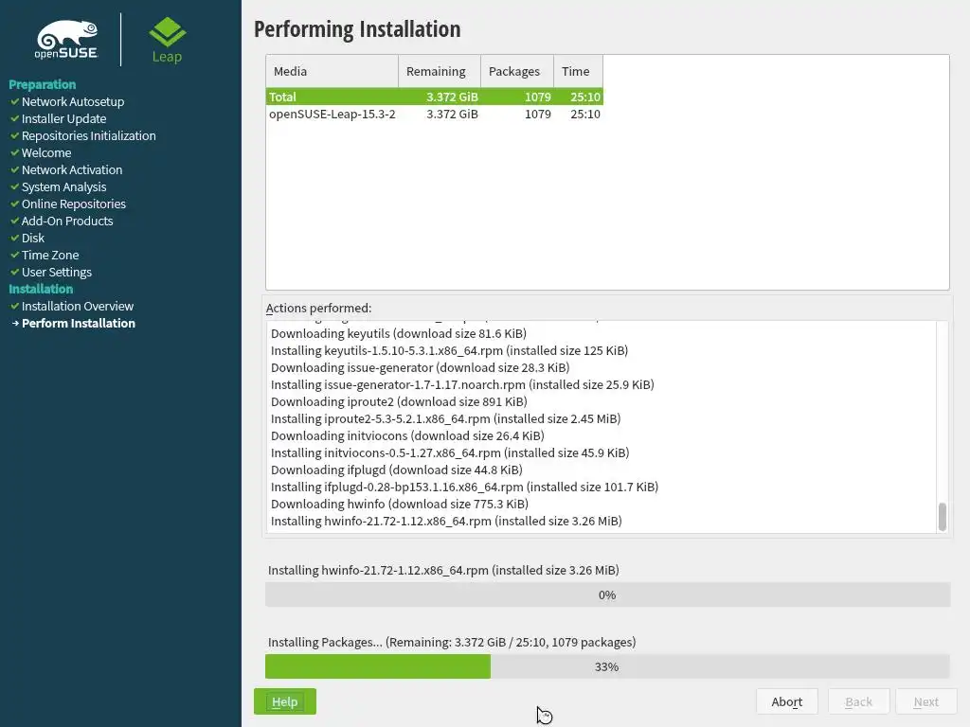Screen dimensions: 970x727
Task: Click the Help button
Action: [284, 701]
